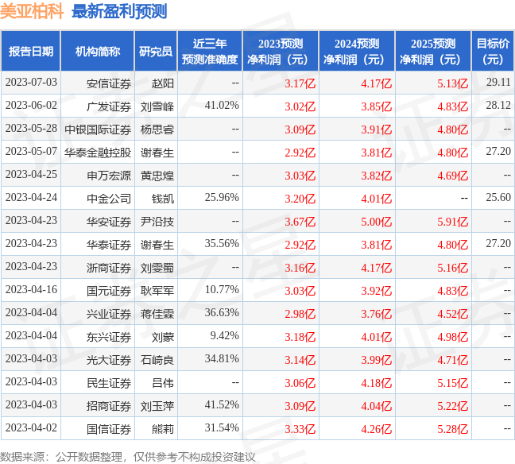
Task: Click researcher name 石崎良
Action: tap(157, 360)
